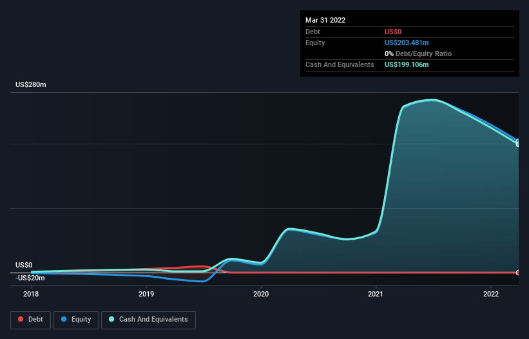Image resolution: width=529 pixels, height=339 pixels.
Task: Click the US$0 y-axis label
Action: pyautogui.click(x=24, y=265)
